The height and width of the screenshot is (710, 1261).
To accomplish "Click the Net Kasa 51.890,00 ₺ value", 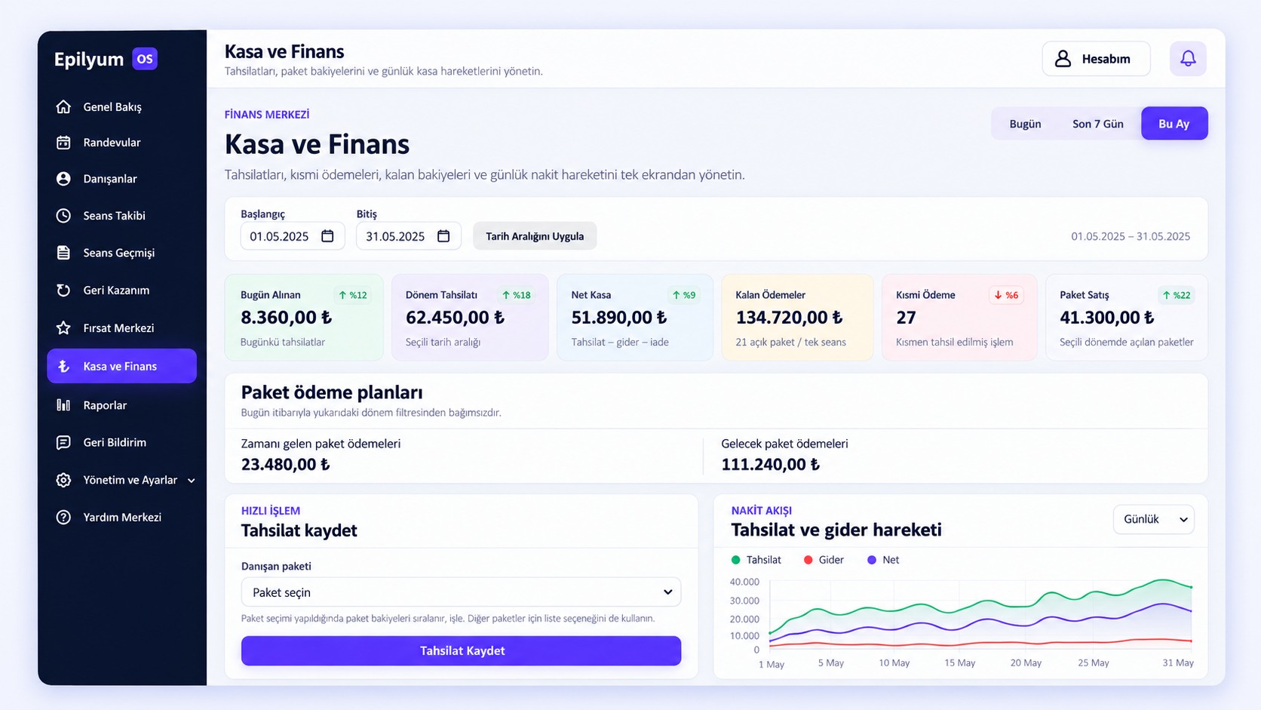I will [x=619, y=318].
